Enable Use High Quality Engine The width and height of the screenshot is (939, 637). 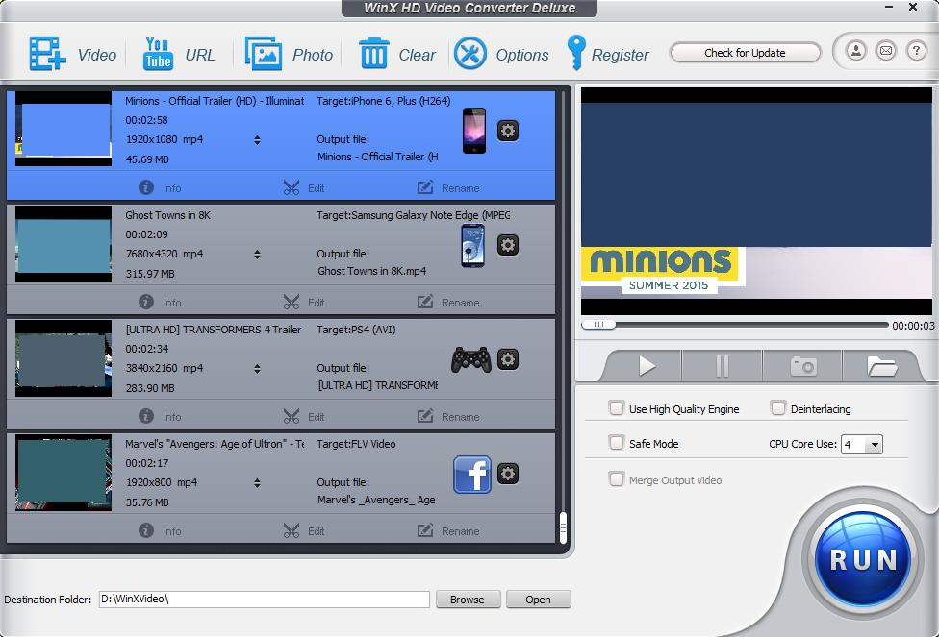(616, 408)
